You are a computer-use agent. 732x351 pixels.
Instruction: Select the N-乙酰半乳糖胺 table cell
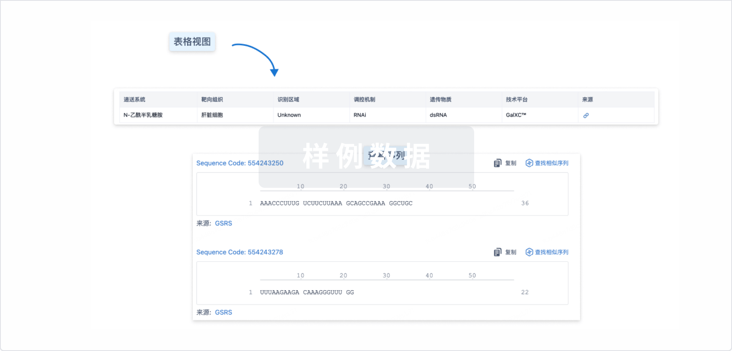click(143, 115)
